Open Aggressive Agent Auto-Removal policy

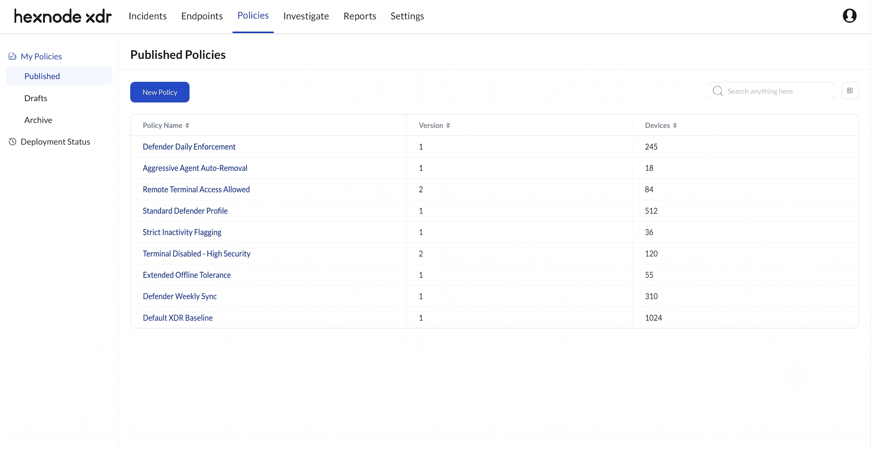[195, 168]
